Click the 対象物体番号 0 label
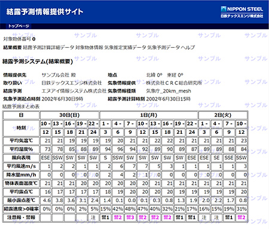The height and width of the screenshot is (229, 269). (19, 39)
